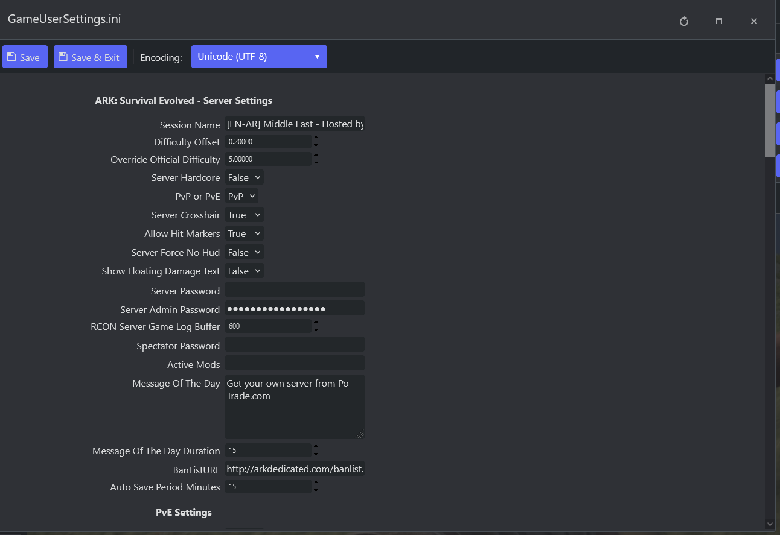Click the Active Mods field
The height and width of the screenshot is (535, 780).
tap(295, 363)
